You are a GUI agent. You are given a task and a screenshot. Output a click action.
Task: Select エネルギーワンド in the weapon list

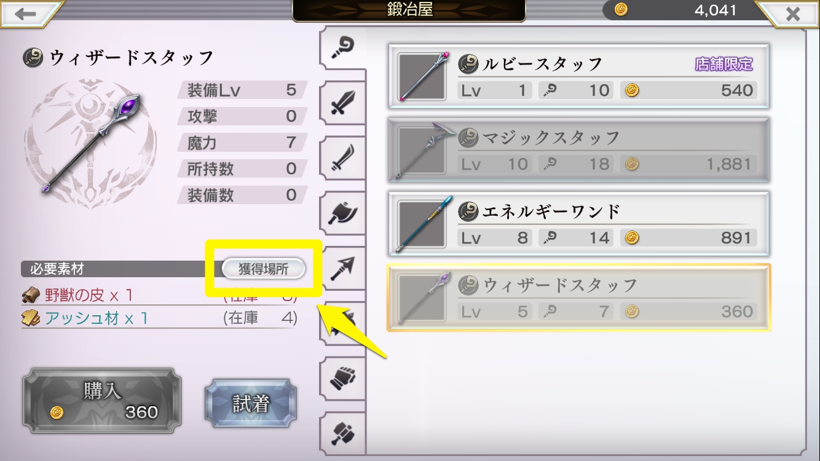click(578, 224)
